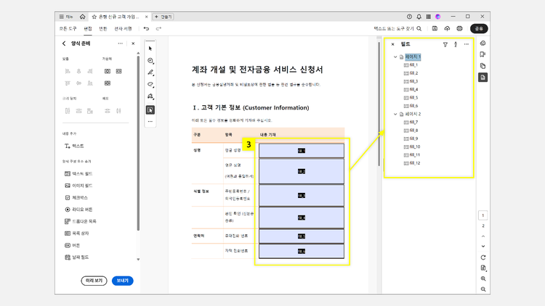Choose the pen highlight tool
Screen dimensions: 545x306
(150, 73)
